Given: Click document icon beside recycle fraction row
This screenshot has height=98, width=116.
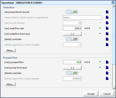Looking at the screenshot, I should click(x=107, y=23).
